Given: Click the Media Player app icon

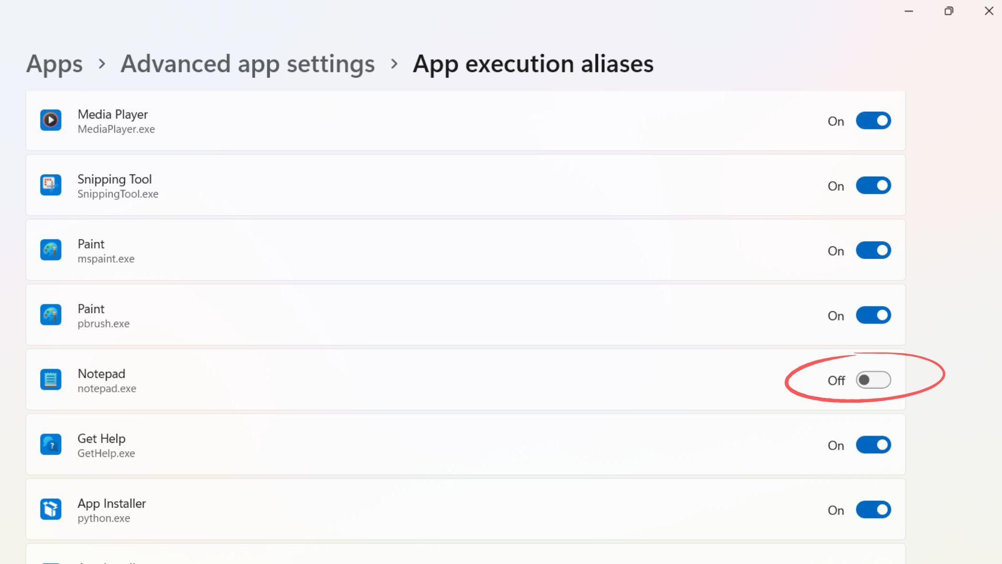Looking at the screenshot, I should coord(51,121).
